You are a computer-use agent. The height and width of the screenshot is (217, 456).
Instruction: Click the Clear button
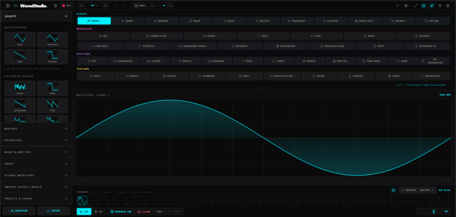click(144, 212)
